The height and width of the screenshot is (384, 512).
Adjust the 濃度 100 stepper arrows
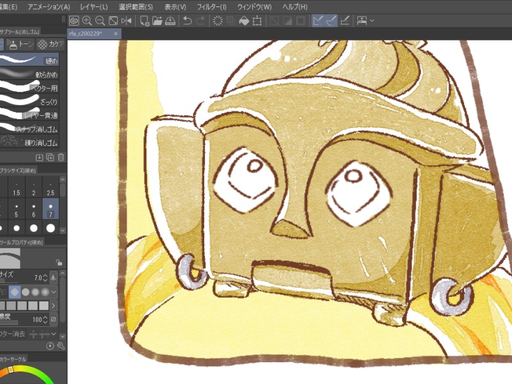point(45,319)
